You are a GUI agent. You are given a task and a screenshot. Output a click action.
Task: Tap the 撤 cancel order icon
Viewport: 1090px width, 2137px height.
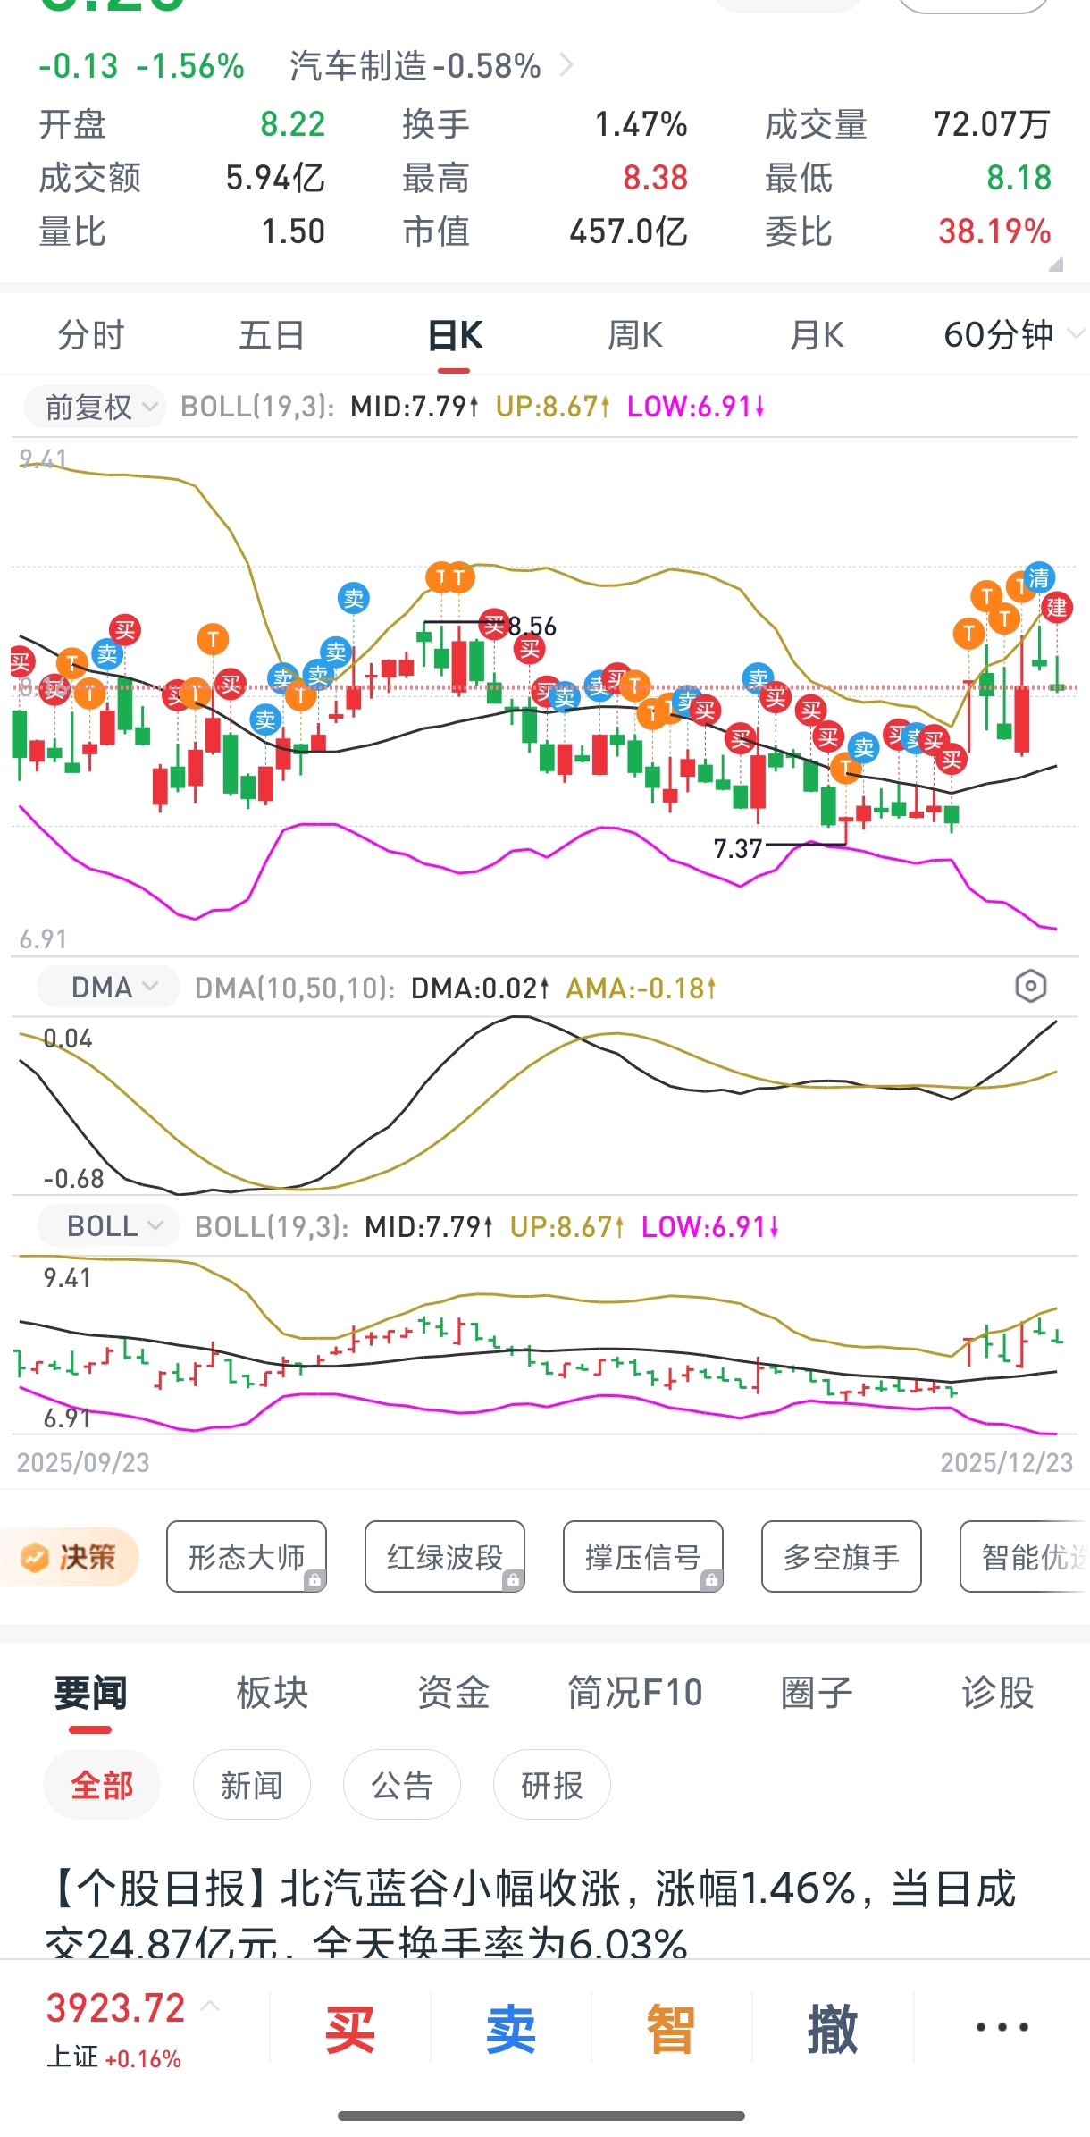(832, 2029)
